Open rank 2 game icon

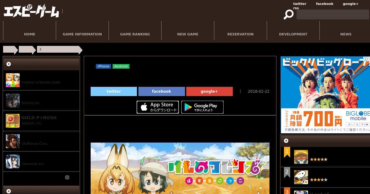point(301,177)
